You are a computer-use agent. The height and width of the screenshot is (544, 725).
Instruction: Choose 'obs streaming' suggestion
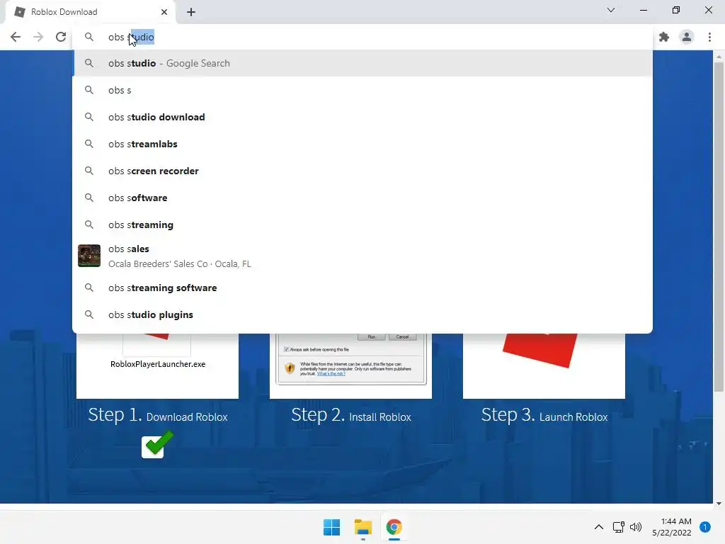click(x=362, y=225)
